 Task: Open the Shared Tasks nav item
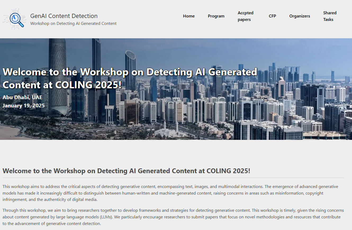pyautogui.click(x=330, y=16)
